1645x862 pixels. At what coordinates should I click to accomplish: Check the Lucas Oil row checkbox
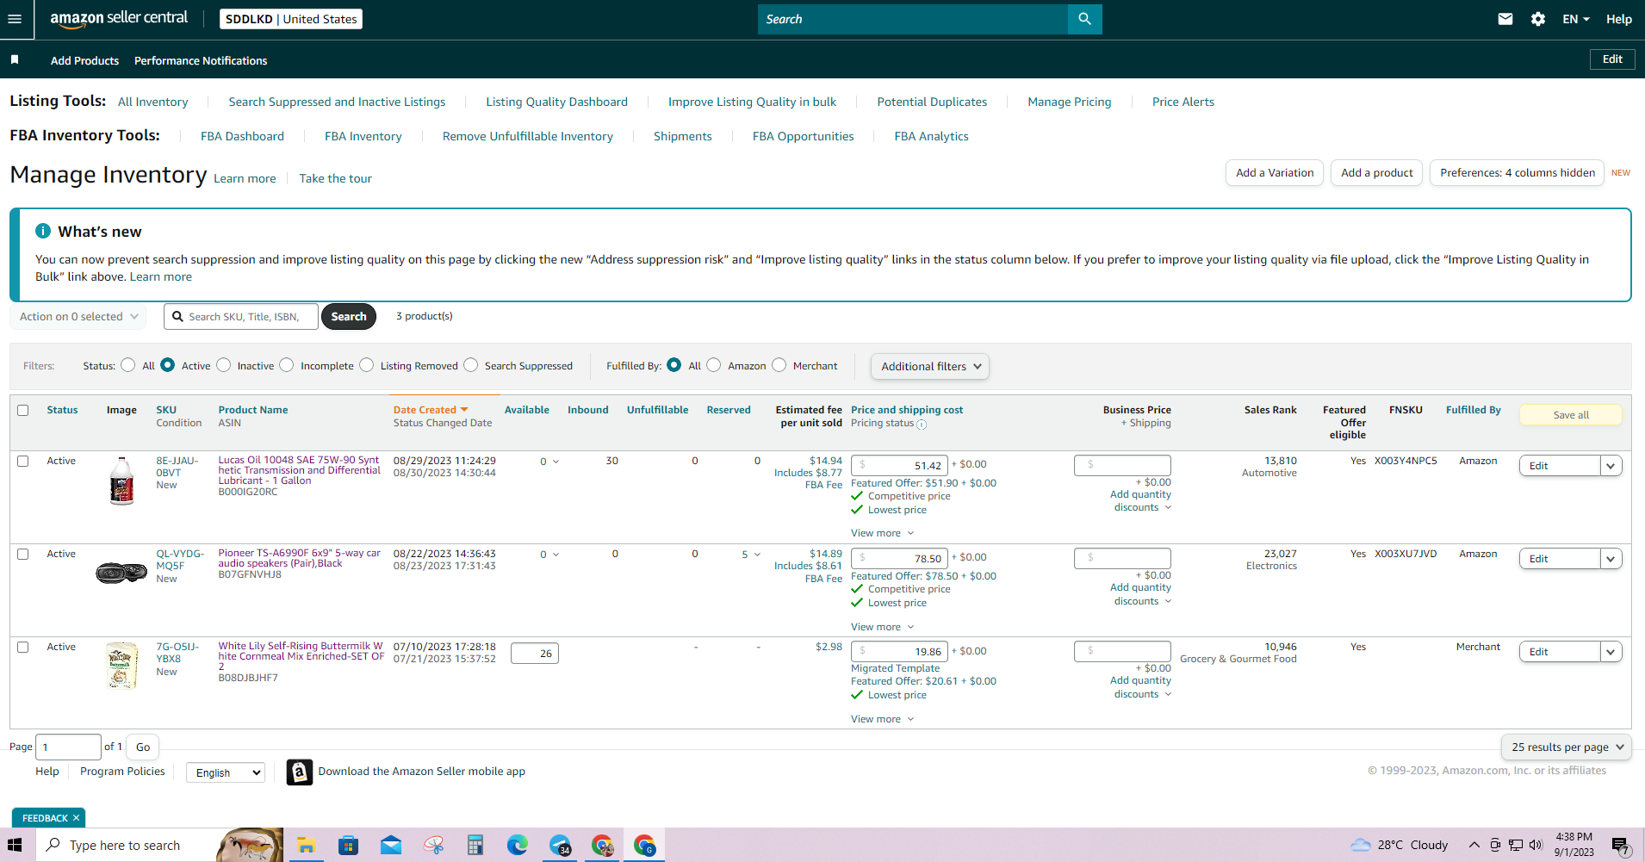point(23,461)
